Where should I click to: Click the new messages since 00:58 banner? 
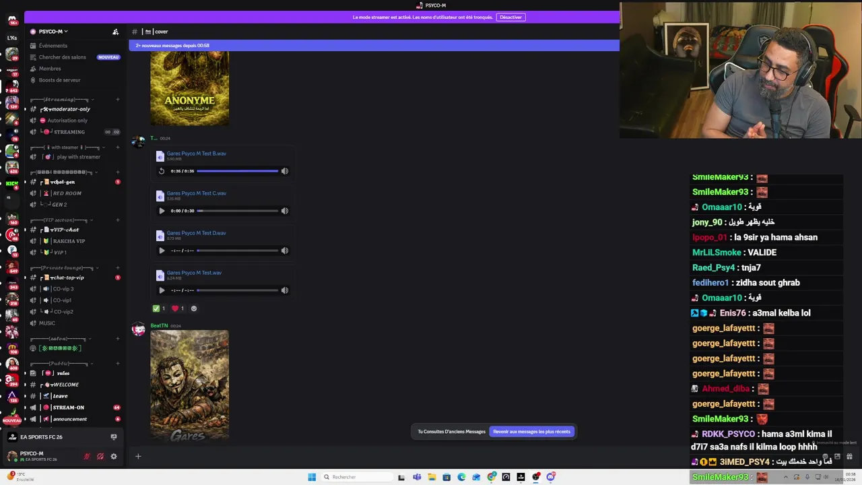pos(374,46)
